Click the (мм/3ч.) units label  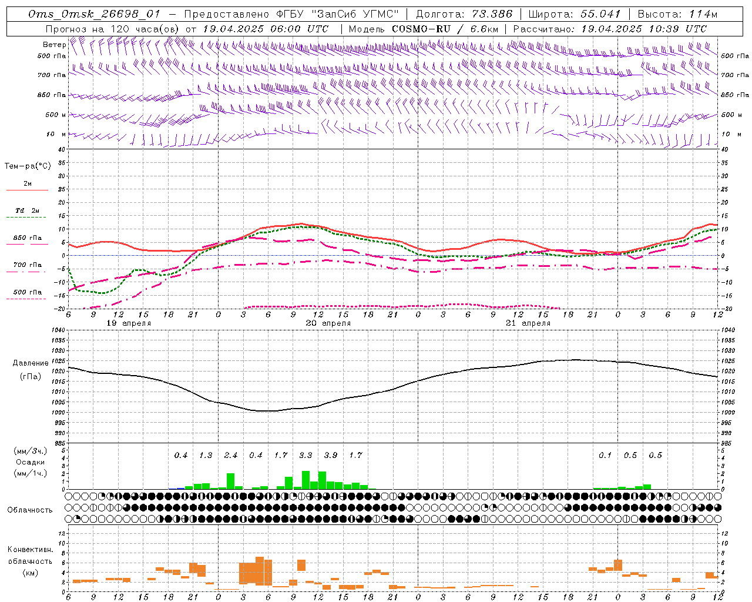point(31,451)
